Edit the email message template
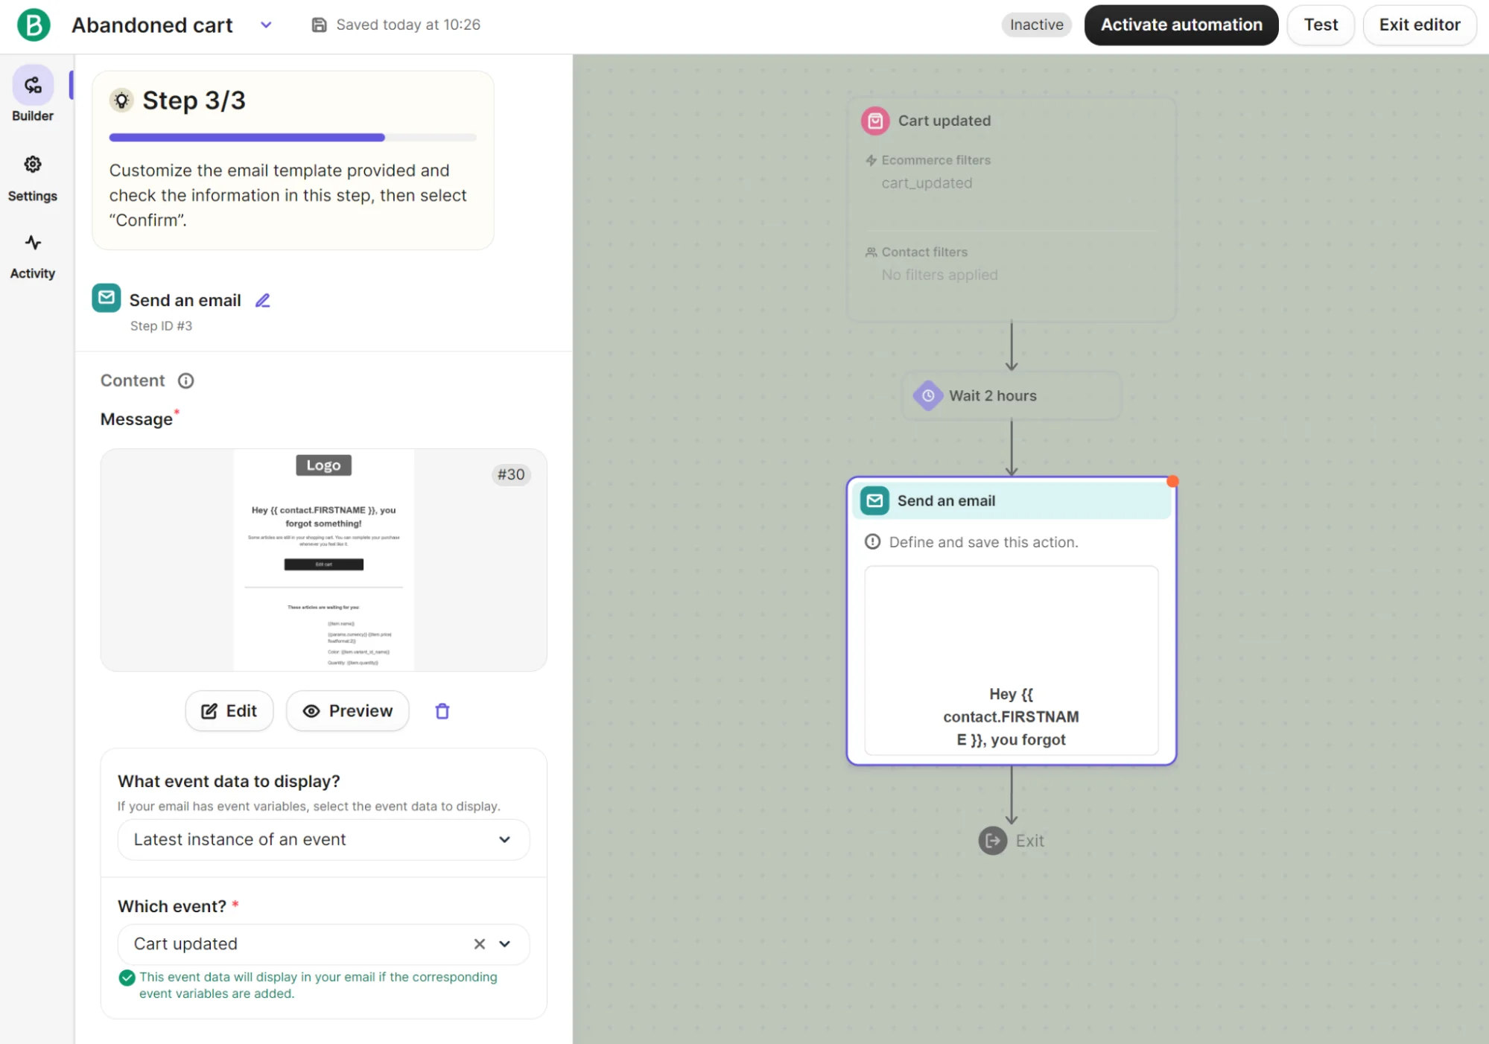 [x=229, y=711]
